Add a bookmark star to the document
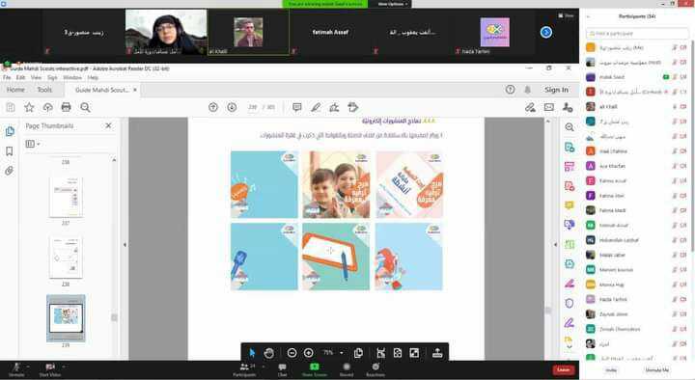Viewport: 695px width, 380px height. tap(29, 107)
